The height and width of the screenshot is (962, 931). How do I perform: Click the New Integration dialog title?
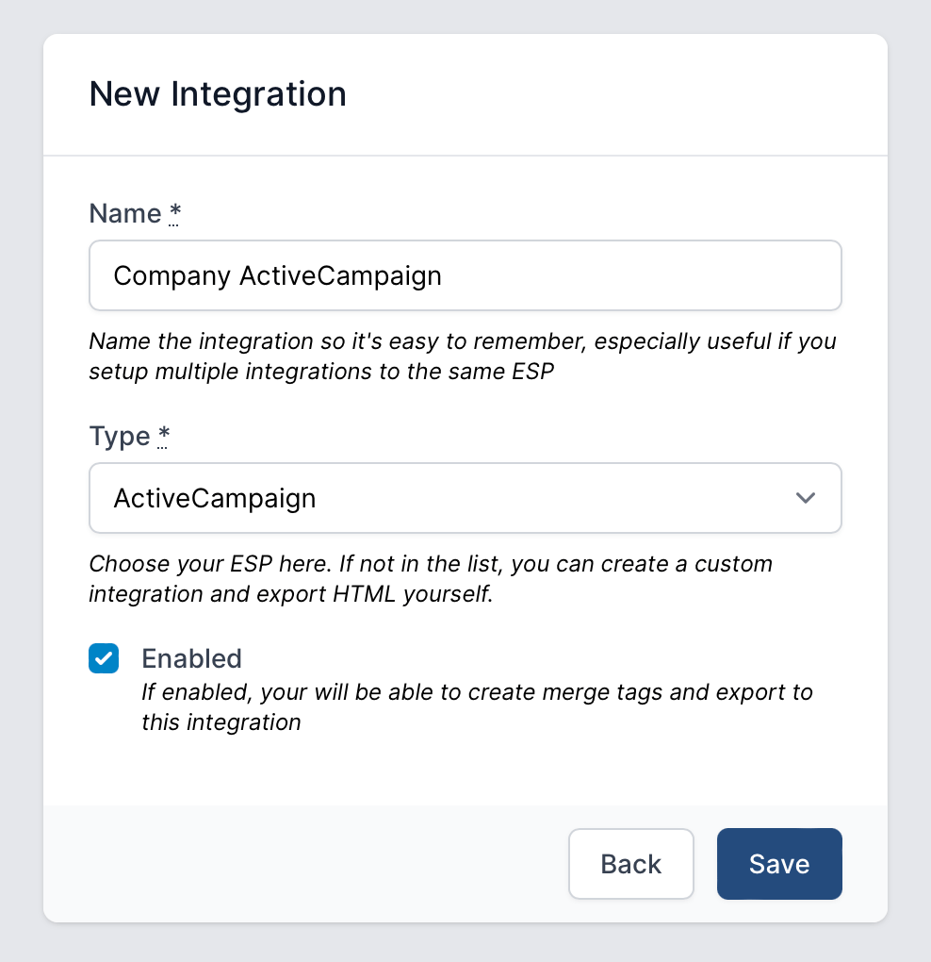pos(218,93)
